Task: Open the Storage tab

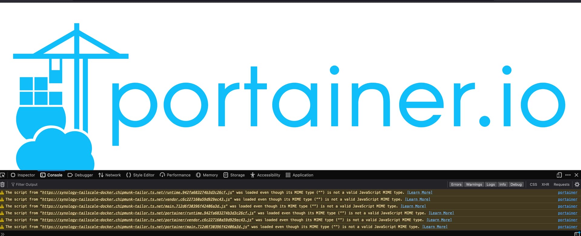Action: [x=234, y=175]
